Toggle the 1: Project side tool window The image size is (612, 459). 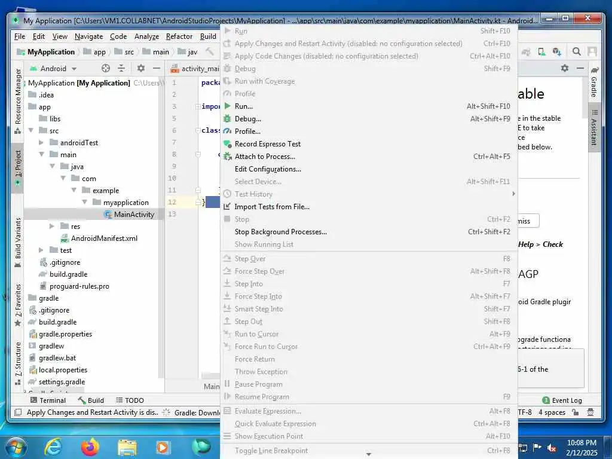[x=18, y=167]
